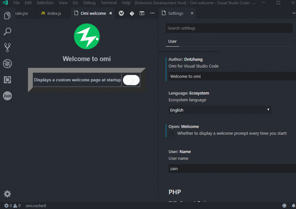This screenshot has height=209, width=296.
Task: Click omi.coche:0 in status bar
Action: (36, 205)
